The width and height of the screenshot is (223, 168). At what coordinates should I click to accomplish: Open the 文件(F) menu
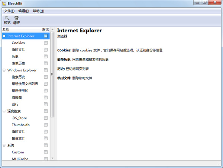coord(9,11)
